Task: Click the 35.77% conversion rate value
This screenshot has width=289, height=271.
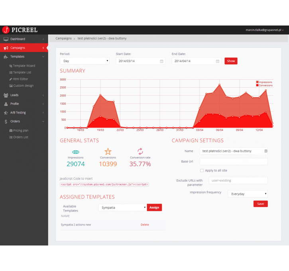Action: (140, 164)
